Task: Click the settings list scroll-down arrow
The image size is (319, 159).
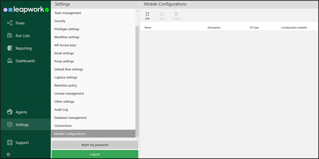Action: (x=137, y=139)
